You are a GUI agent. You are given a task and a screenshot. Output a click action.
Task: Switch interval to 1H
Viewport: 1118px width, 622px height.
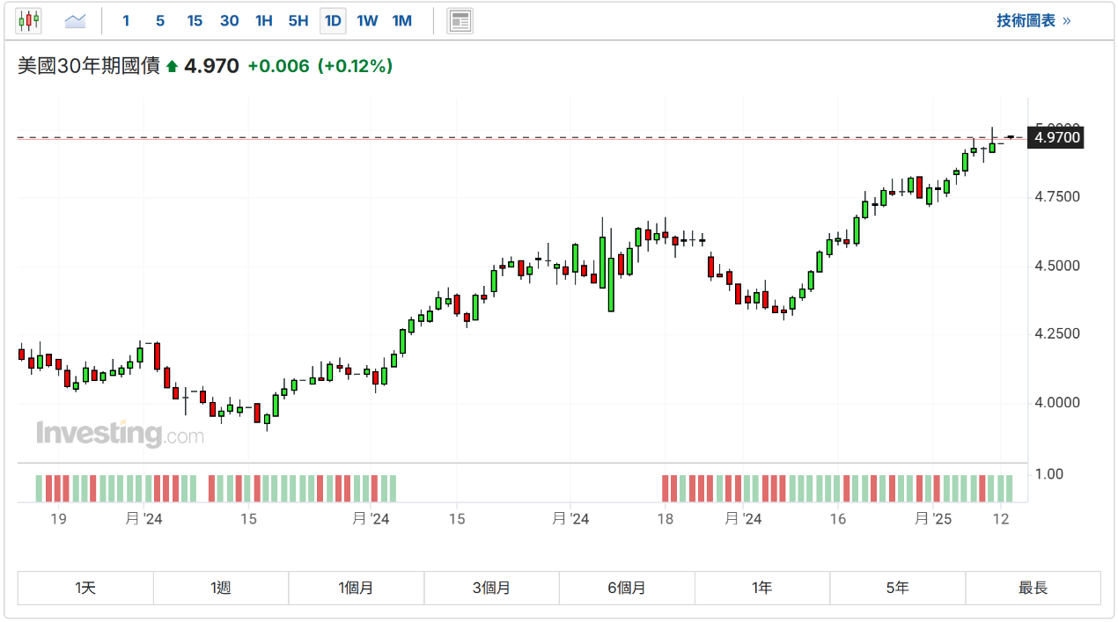(263, 20)
